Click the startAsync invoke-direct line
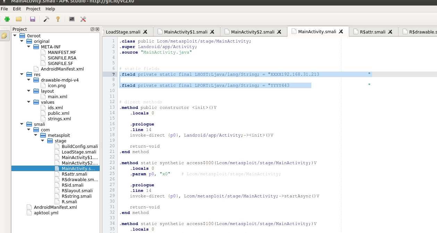The width and height of the screenshot is (437, 233). tap(225, 196)
